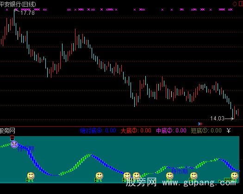Image resolution: width=243 pixels, height=194 pixels.
Task: Click the 股旁网 indicator name
Action: pos(7,131)
